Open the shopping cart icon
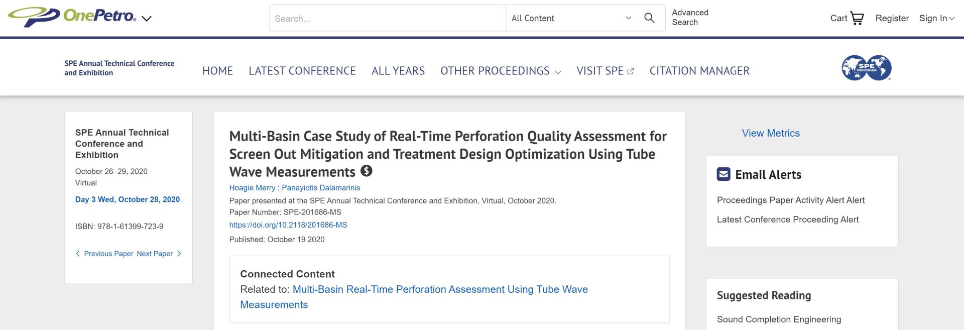Screen dimensions: 964x330 click(x=857, y=19)
